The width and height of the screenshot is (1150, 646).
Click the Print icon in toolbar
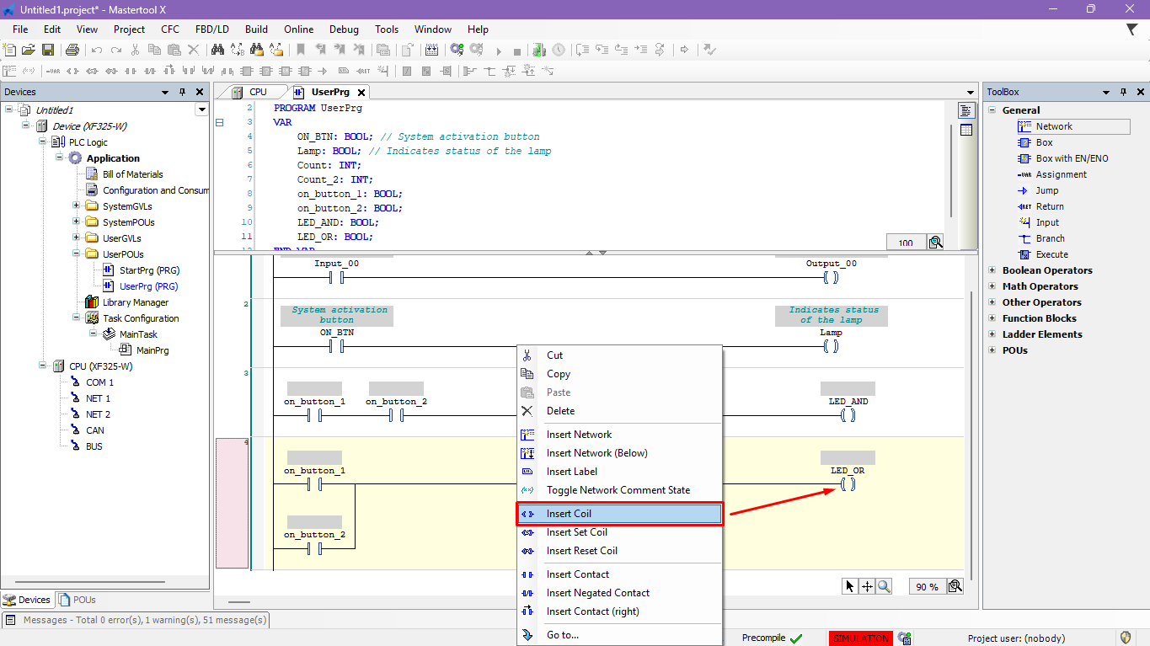pyautogui.click(x=72, y=51)
